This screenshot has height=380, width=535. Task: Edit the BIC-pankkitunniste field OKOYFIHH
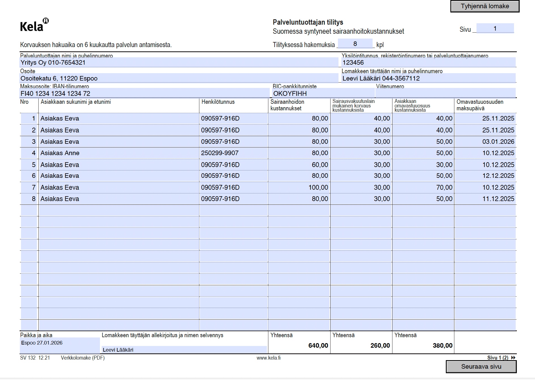[323, 93]
